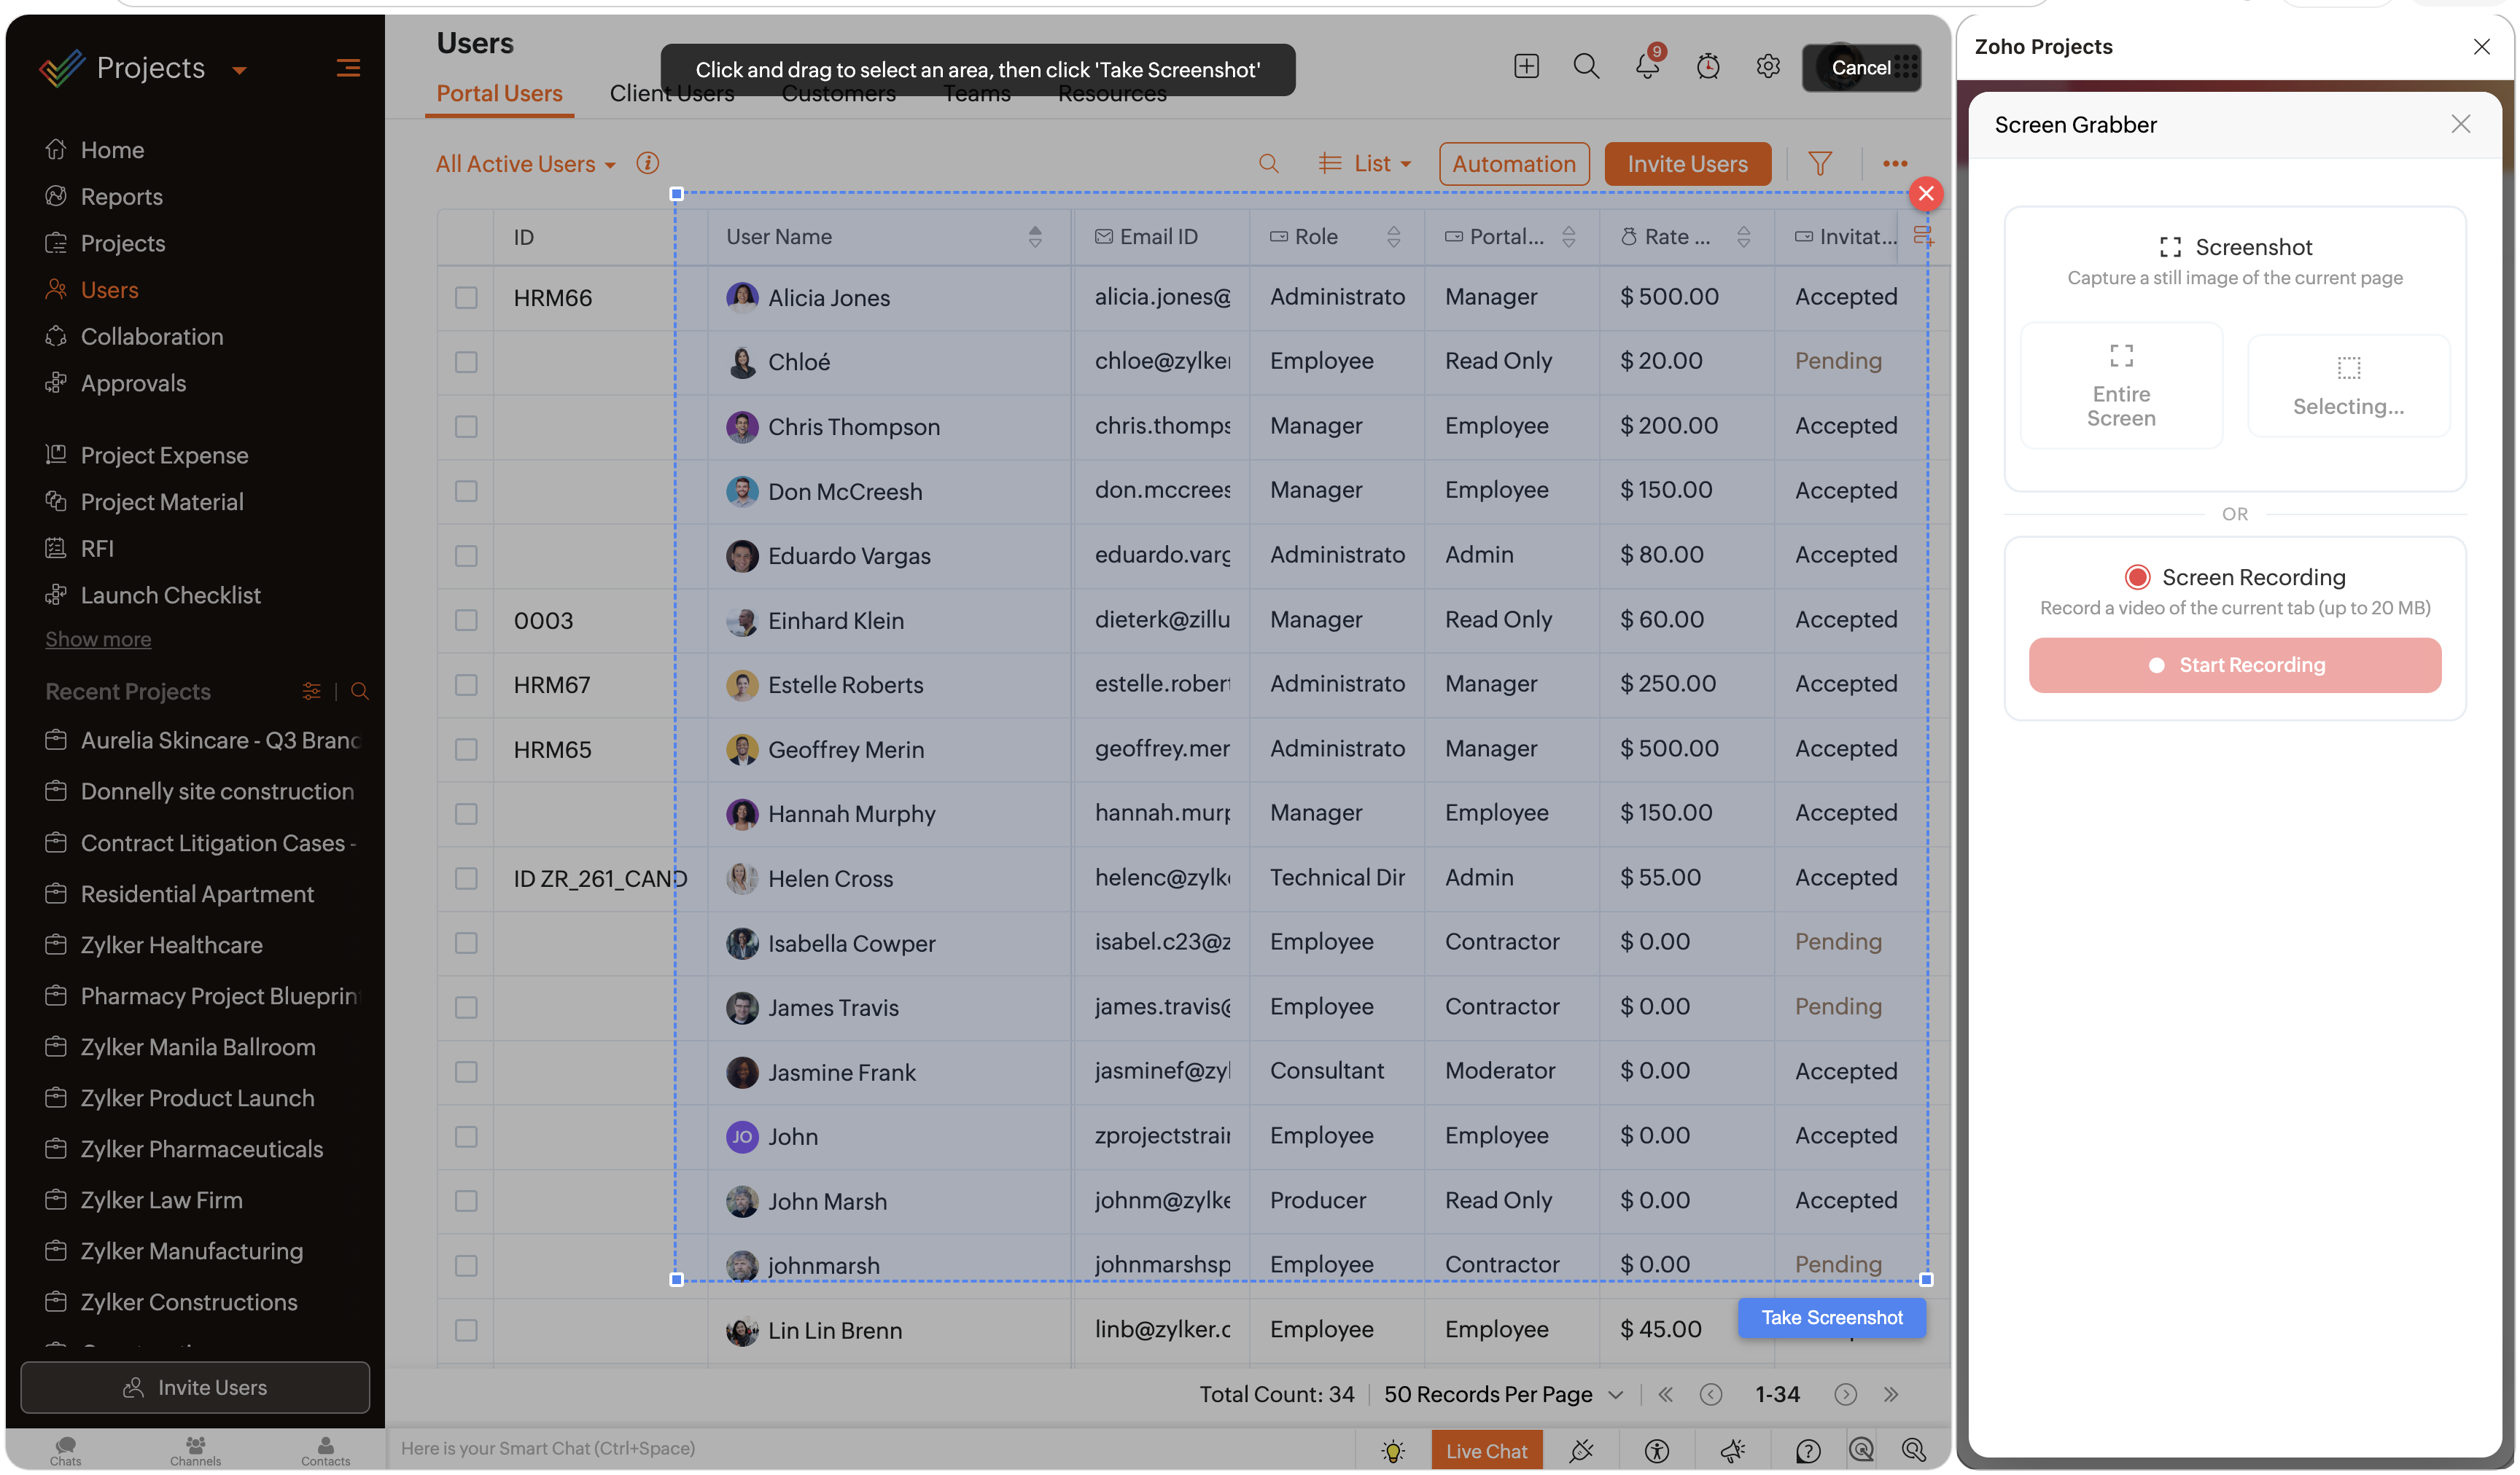Screen dimensions: 2520x1475
Task: Open the notifications bell
Action: coord(1647,66)
